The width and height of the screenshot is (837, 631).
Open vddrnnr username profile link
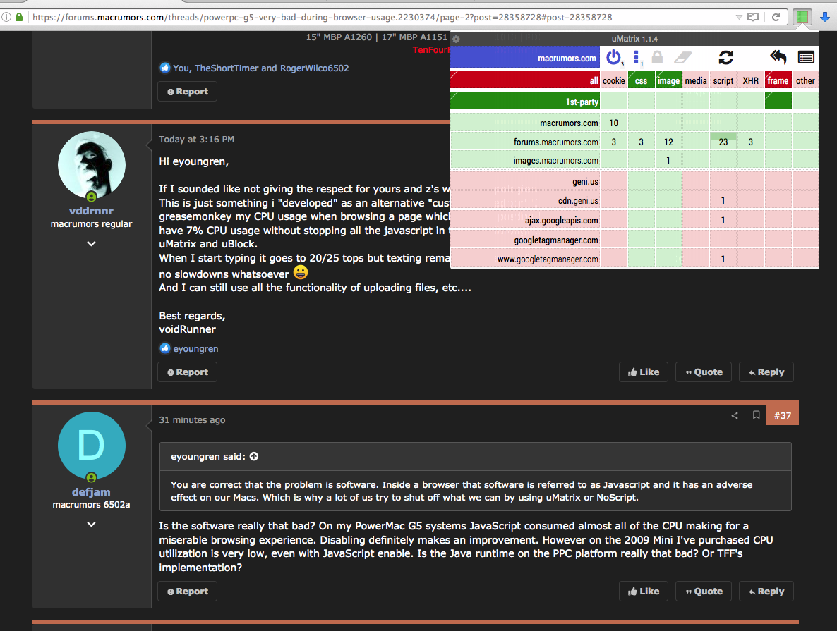[91, 211]
